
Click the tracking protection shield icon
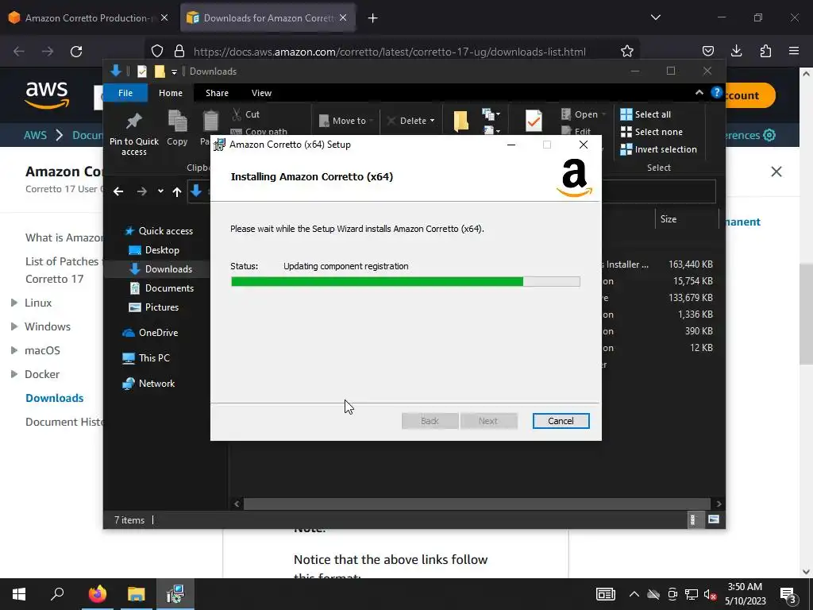(157, 51)
